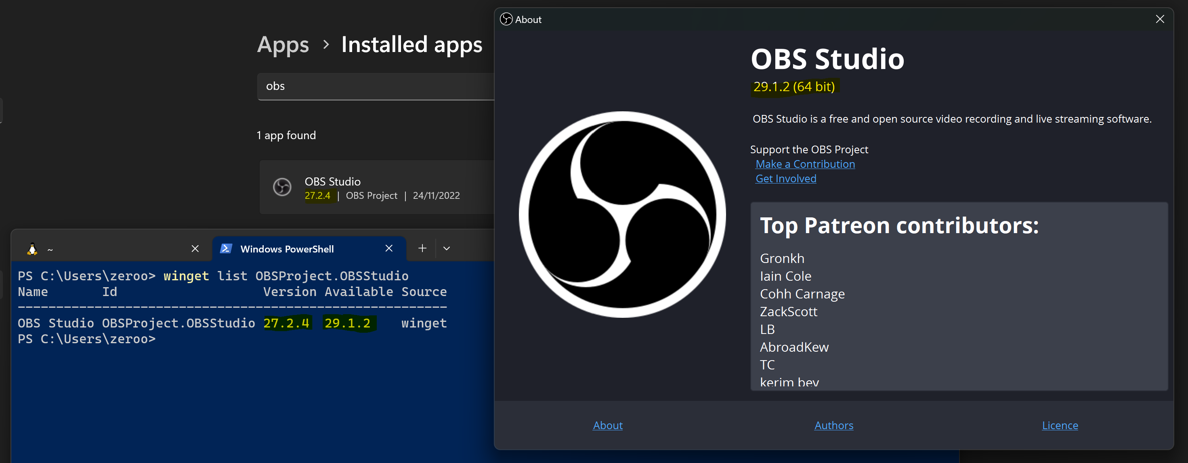Open a new terminal tab with the plus icon
Viewport: 1188px width, 463px height.
click(422, 248)
